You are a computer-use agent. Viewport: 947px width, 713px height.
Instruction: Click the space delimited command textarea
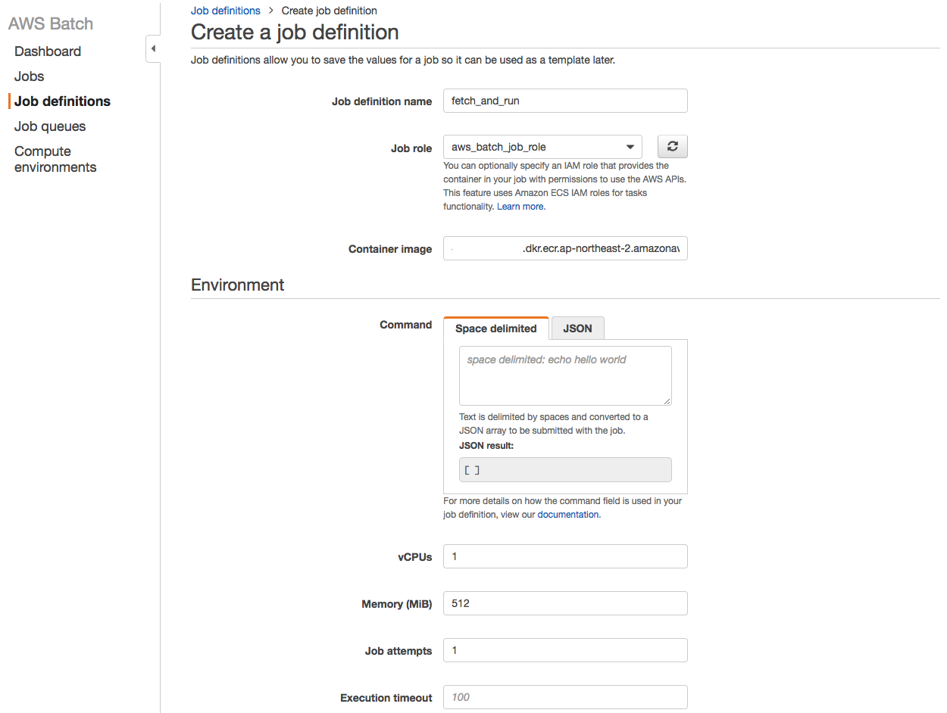point(565,375)
